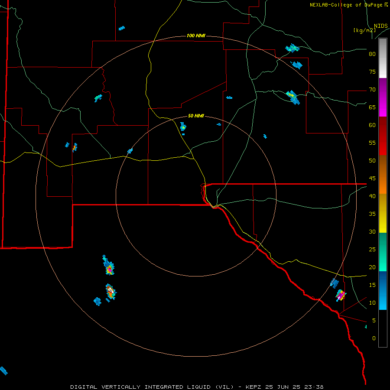
Task: Select scale value 45
Action: tap(372, 179)
